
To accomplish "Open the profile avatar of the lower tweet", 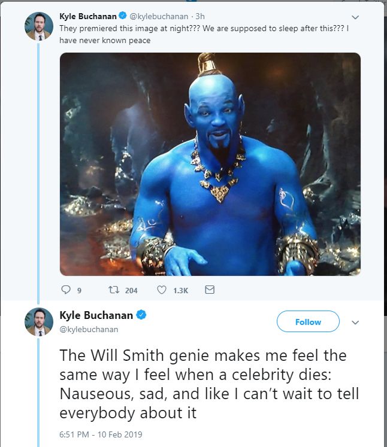I will (x=39, y=322).
